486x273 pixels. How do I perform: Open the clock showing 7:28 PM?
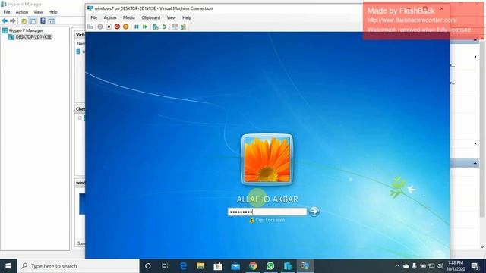pos(456,266)
